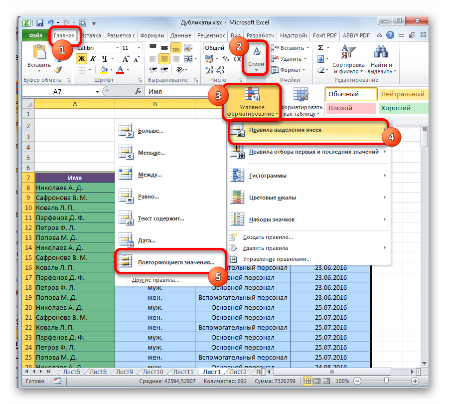Choose Больше... rule from submenu
Screen dimensions: 449x404
[170, 131]
